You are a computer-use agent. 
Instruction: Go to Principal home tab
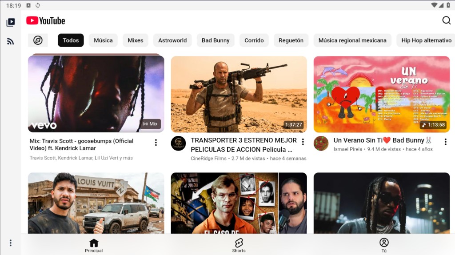94,245
